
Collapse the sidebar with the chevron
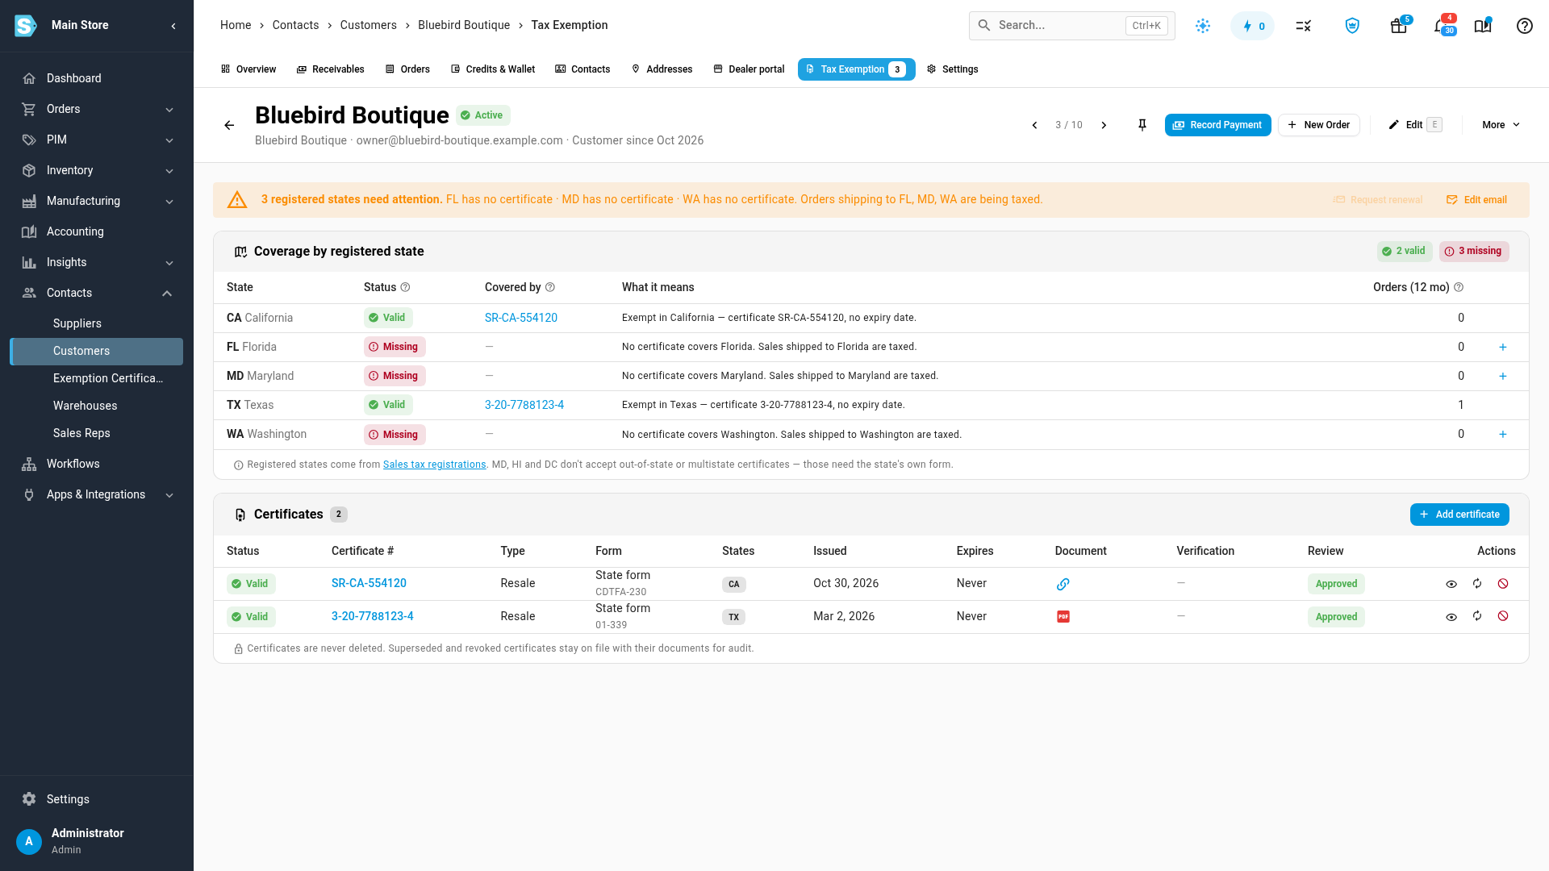coord(173,26)
